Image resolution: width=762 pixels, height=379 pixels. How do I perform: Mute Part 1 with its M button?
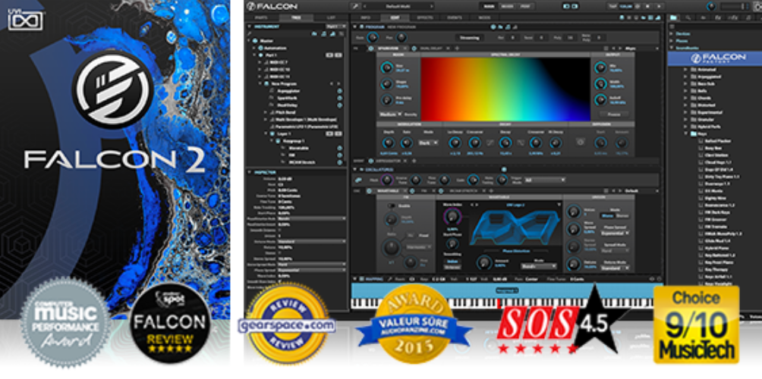(330, 55)
